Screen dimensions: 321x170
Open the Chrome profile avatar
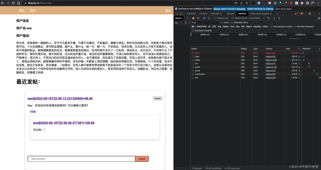pyautogui.click(x=313, y=3)
